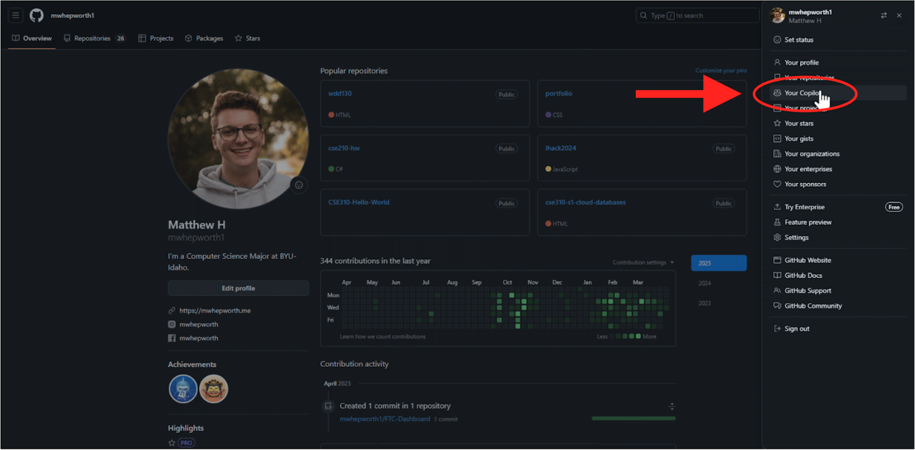Click the Edit profile button
915x450 pixels.
tap(238, 288)
